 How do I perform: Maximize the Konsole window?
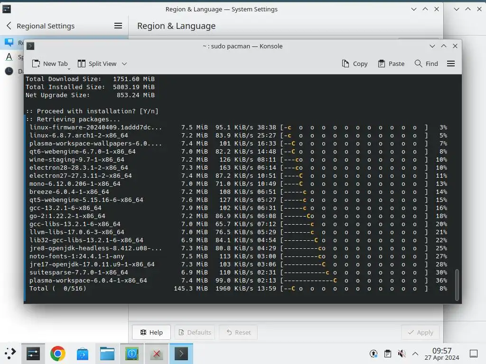[x=444, y=46]
